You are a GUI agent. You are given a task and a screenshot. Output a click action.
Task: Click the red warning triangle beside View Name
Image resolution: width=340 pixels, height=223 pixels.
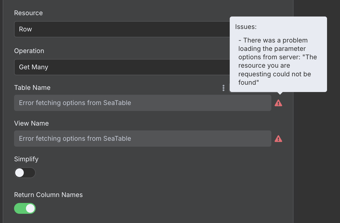coord(278,139)
